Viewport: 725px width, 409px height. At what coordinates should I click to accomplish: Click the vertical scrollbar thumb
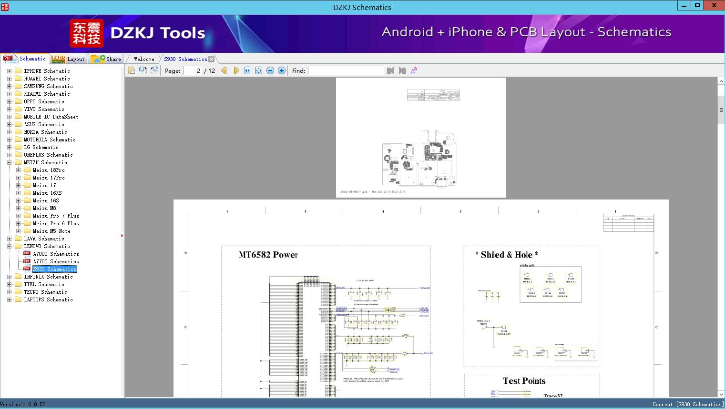click(x=721, y=110)
